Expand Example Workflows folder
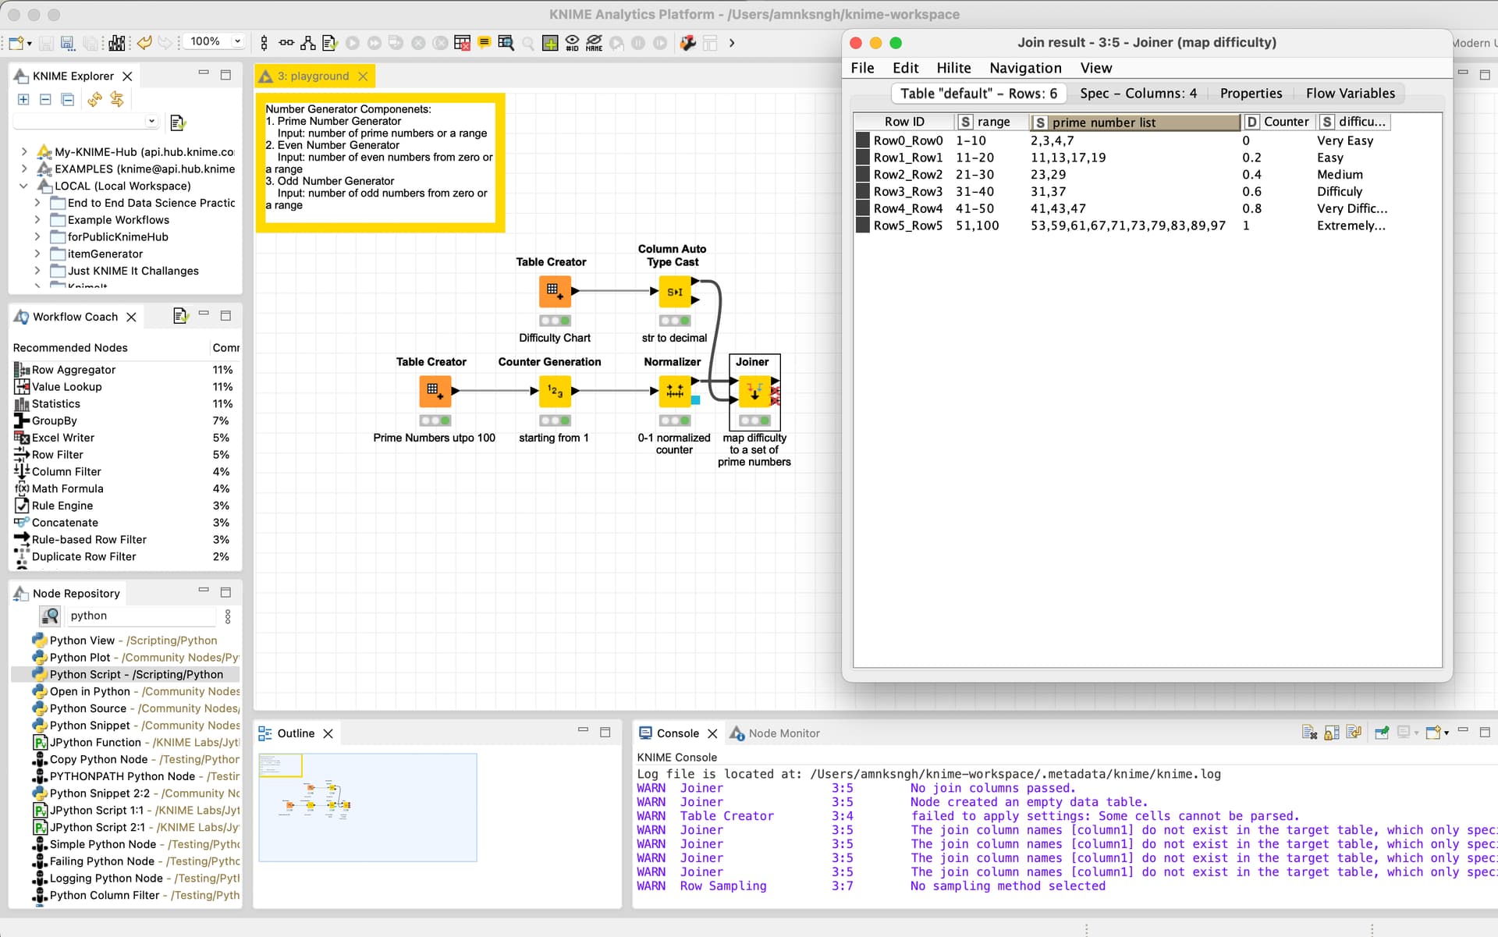The height and width of the screenshot is (937, 1498). pyautogui.click(x=37, y=220)
